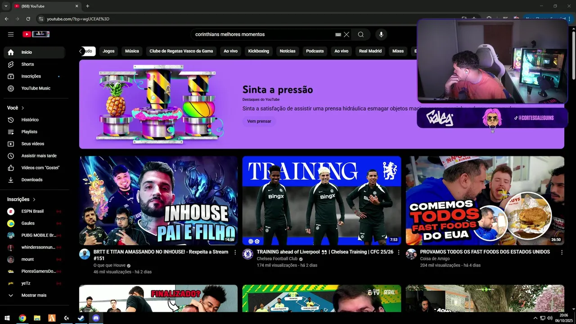Open Gaules channel subscription

34,223
